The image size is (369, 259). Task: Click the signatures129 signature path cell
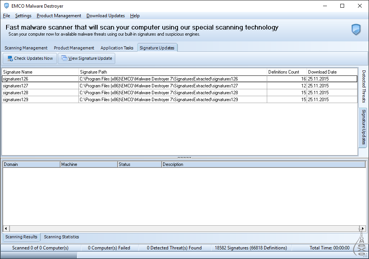point(173,100)
